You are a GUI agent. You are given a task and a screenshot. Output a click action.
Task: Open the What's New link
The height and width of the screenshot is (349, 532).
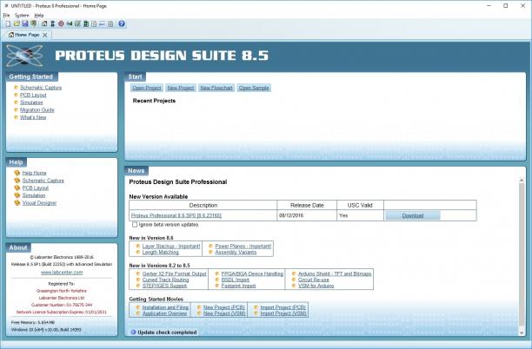[x=33, y=117]
